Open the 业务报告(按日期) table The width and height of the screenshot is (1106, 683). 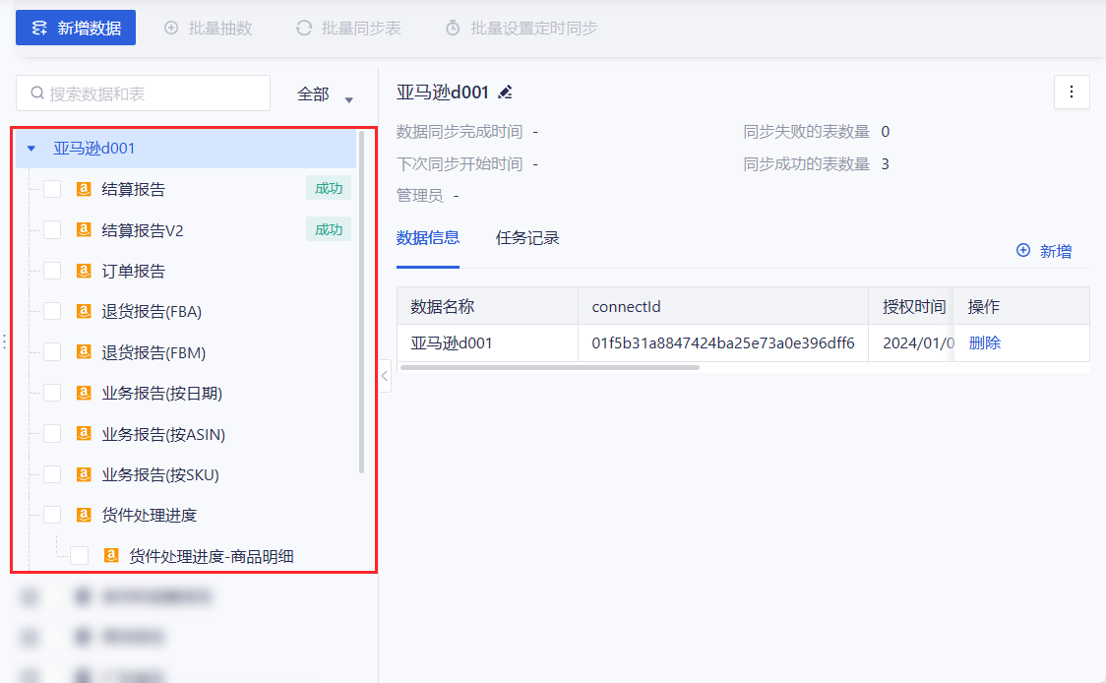point(162,393)
